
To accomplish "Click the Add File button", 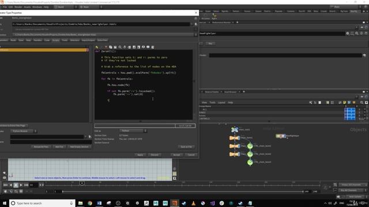I will (59, 147).
